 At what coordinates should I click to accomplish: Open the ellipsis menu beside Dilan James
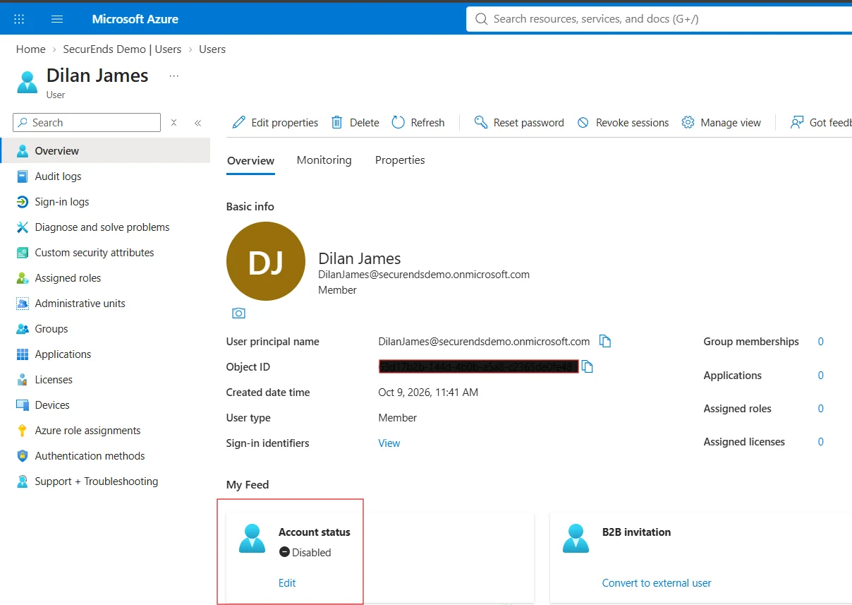click(x=174, y=76)
